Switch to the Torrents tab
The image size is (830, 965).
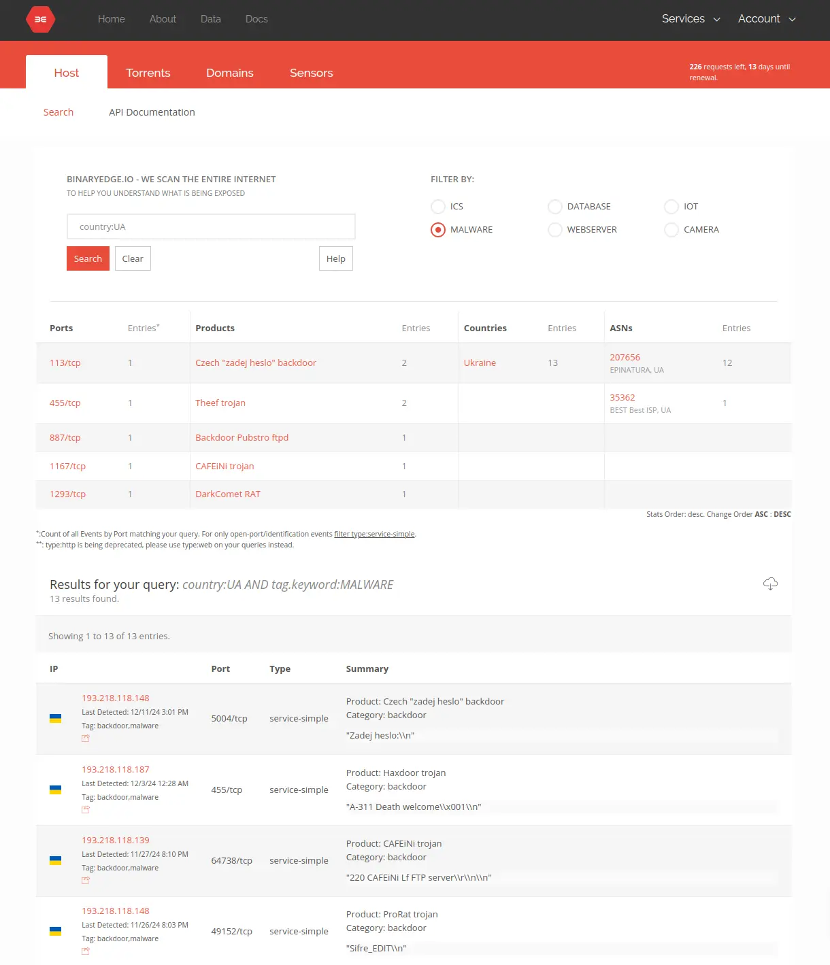(148, 73)
